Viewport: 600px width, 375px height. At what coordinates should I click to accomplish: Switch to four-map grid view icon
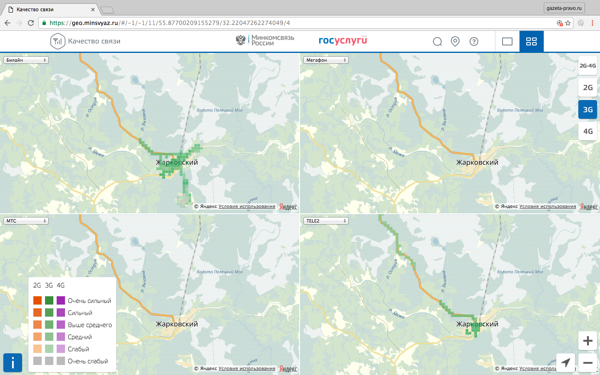pos(531,41)
